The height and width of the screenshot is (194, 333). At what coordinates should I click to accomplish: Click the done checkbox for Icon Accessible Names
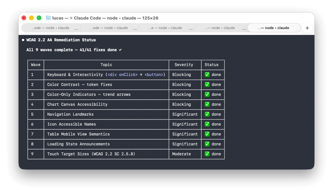coord(207,124)
